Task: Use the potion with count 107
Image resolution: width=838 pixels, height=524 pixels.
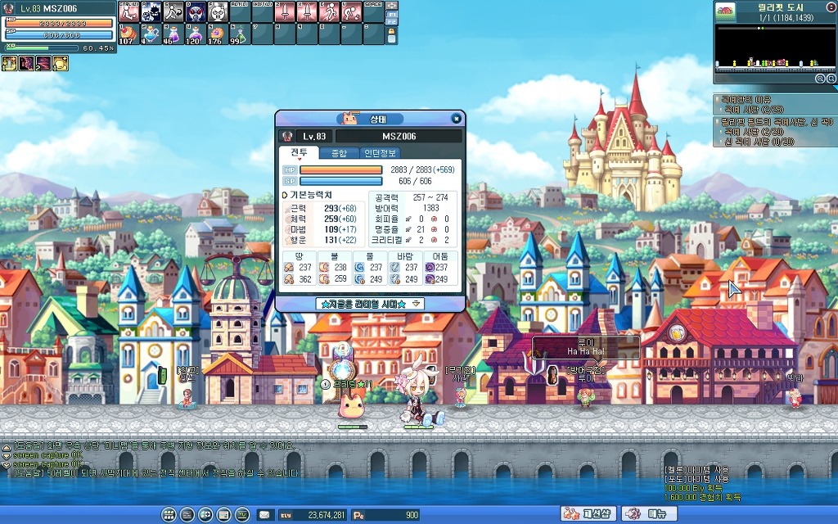Action: (128, 34)
